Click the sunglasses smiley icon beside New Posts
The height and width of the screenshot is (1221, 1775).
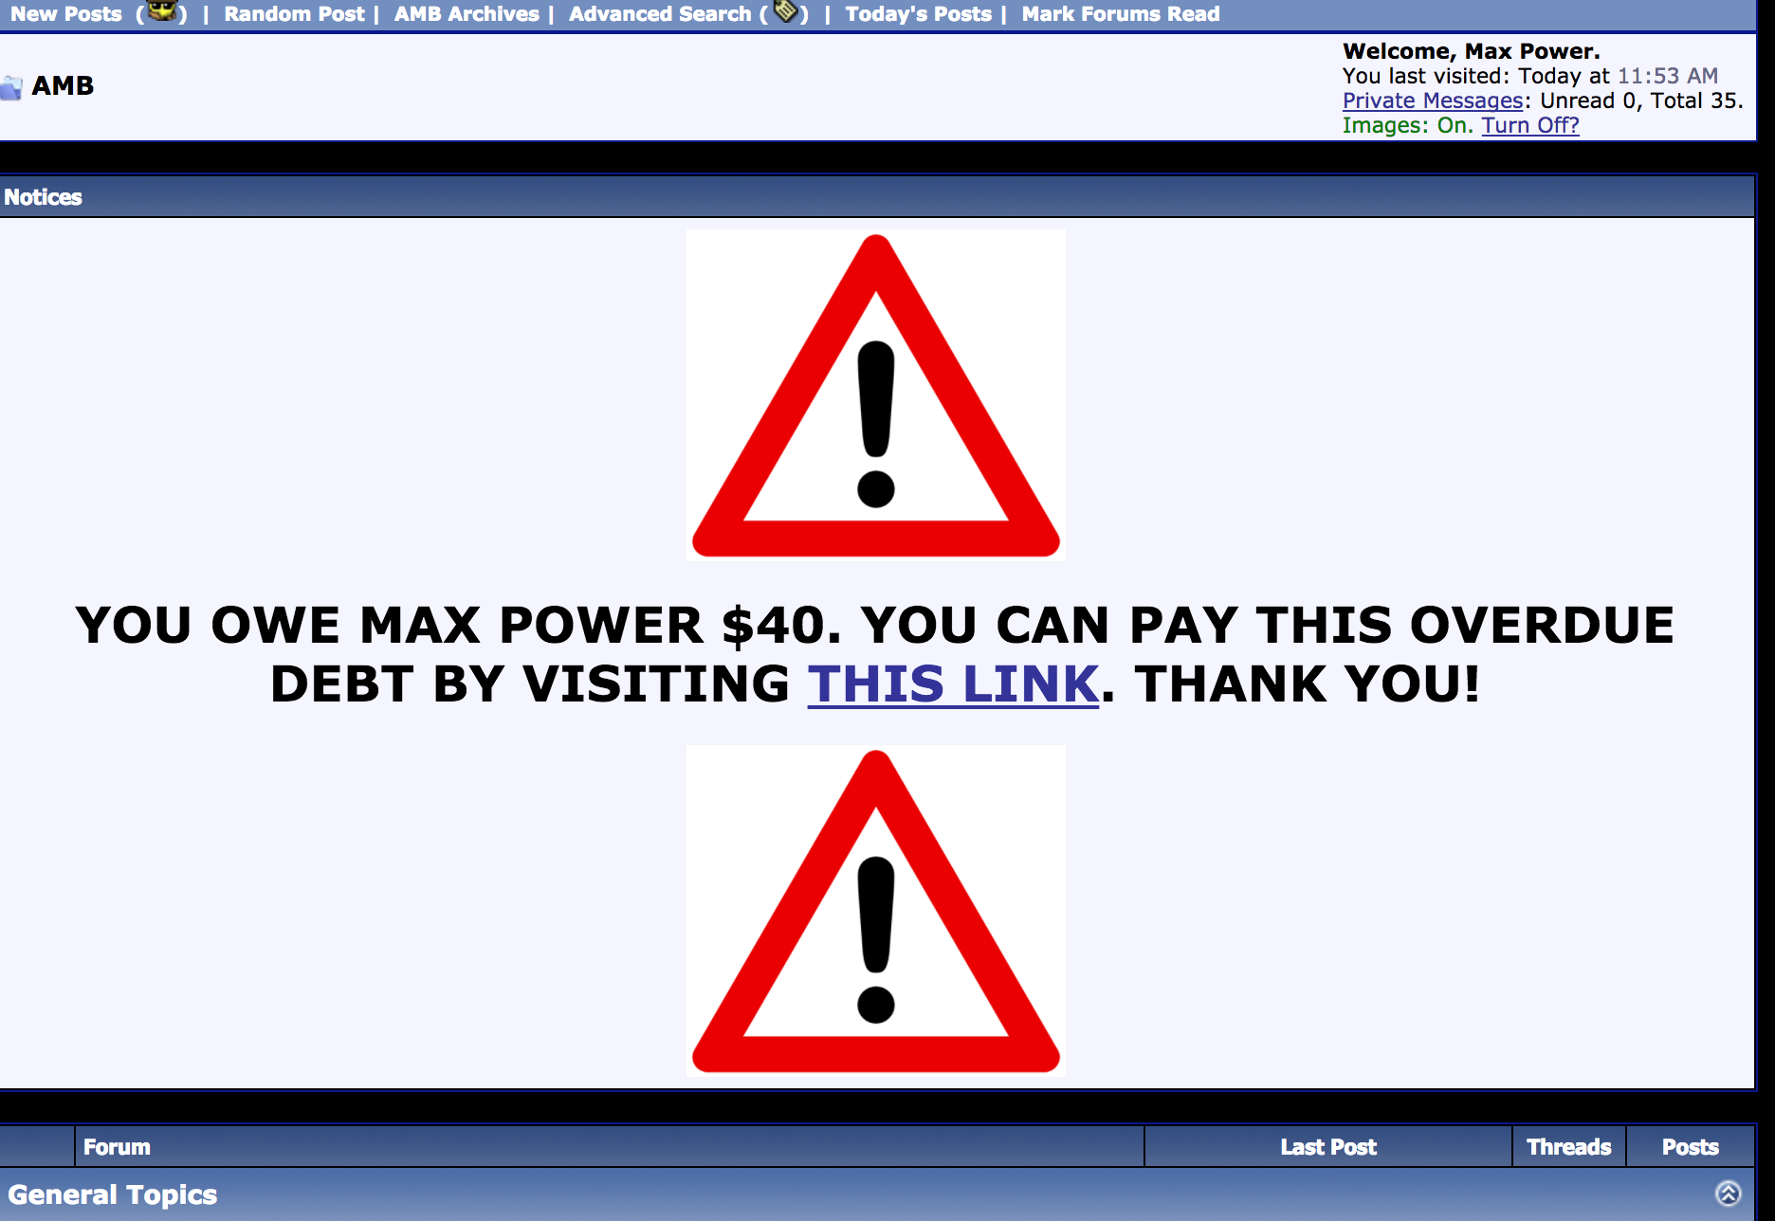[x=162, y=11]
